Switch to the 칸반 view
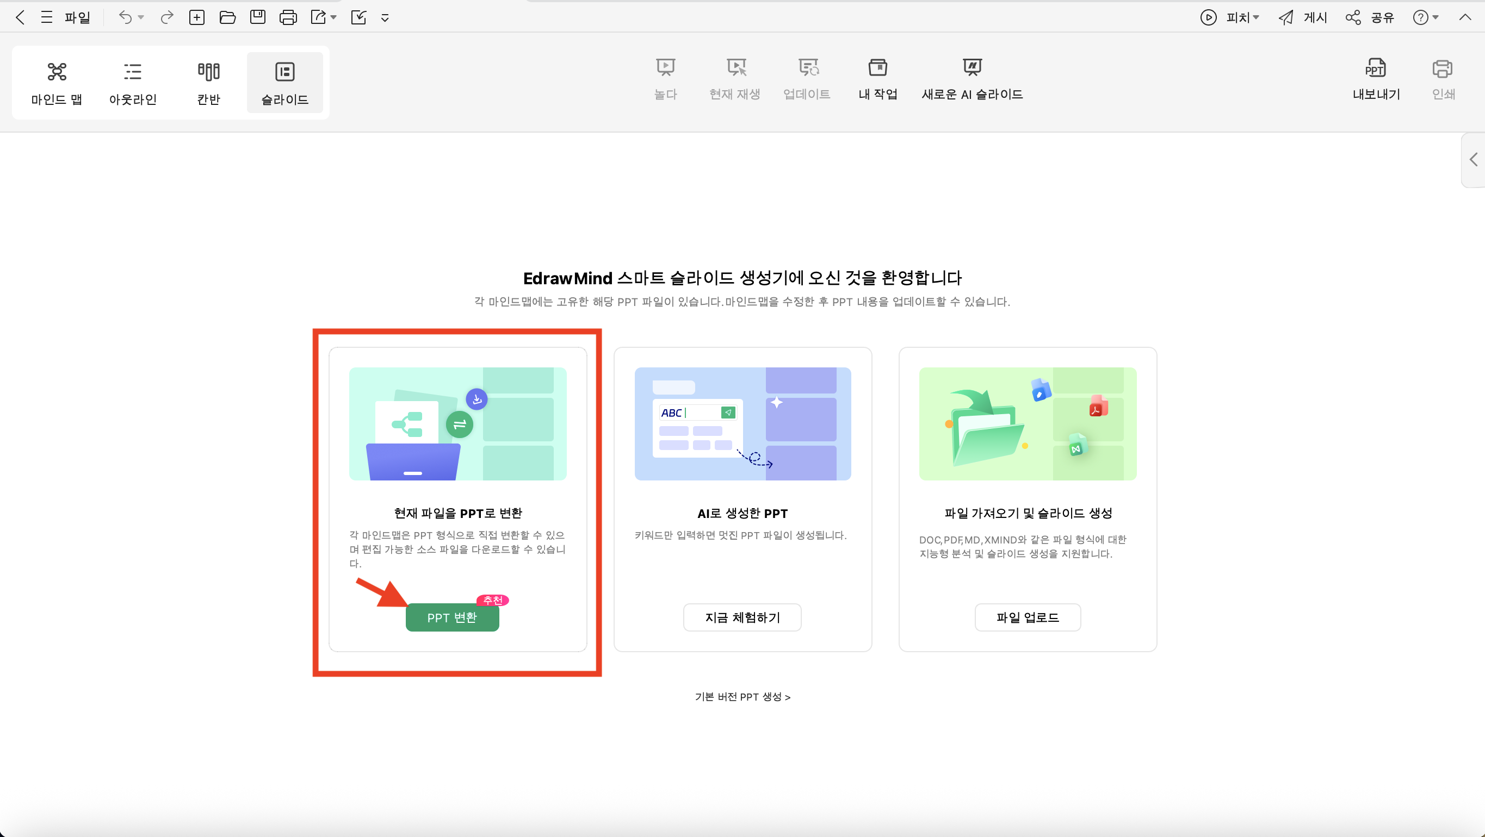 (209, 83)
